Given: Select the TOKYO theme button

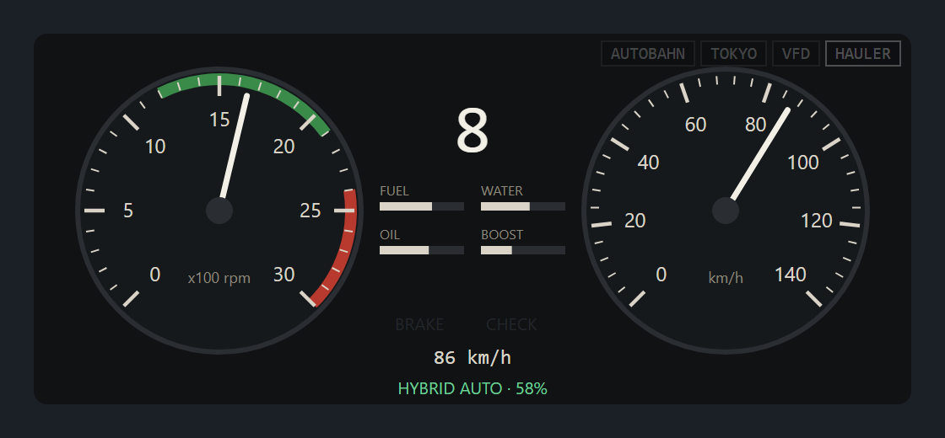Looking at the screenshot, I should point(733,54).
